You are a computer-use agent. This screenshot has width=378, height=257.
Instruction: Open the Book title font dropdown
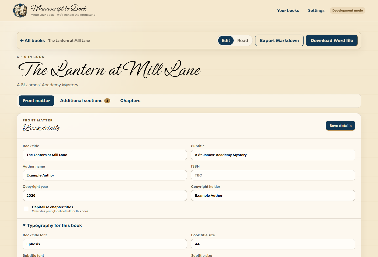click(105, 244)
